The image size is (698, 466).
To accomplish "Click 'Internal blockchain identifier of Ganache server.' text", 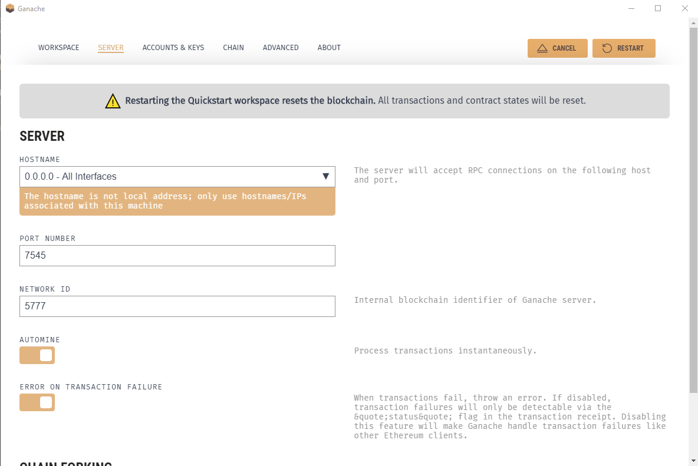I will point(475,300).
